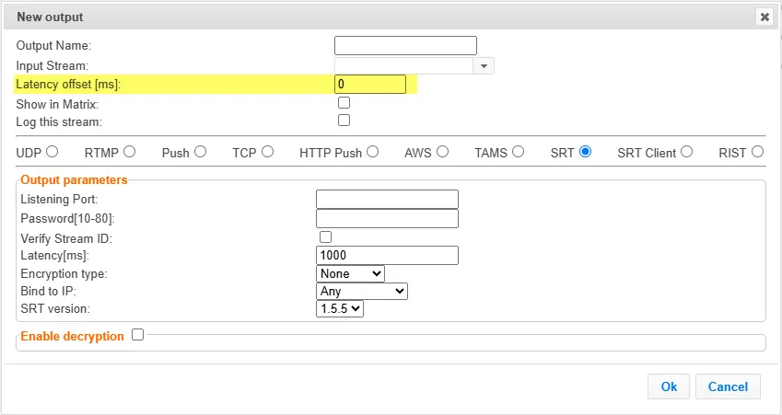Select the TCP radio button
This screenshot has width=782, height=415.
pyautogui.click(x=268, y=152)
